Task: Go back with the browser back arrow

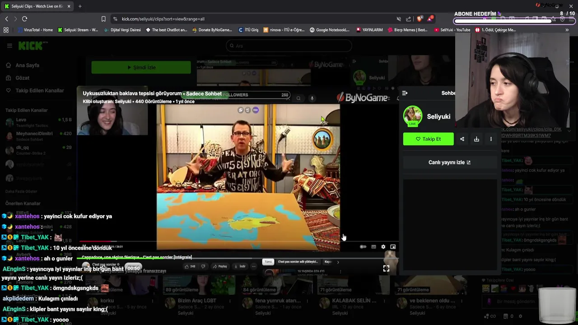Action: tap(6, 19)
